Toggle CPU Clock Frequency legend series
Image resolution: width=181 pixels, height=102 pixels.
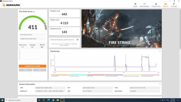click(x=110, y=76)
